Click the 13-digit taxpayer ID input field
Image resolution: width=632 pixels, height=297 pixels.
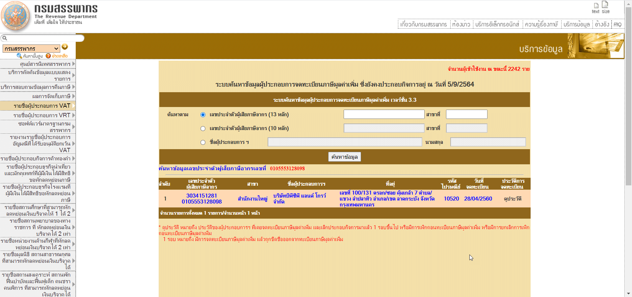coord(383,114)
